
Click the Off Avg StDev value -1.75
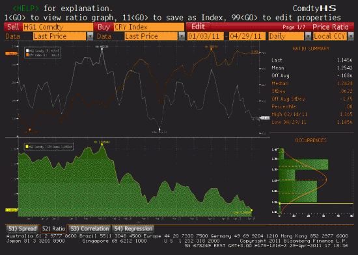click(346, 99)
